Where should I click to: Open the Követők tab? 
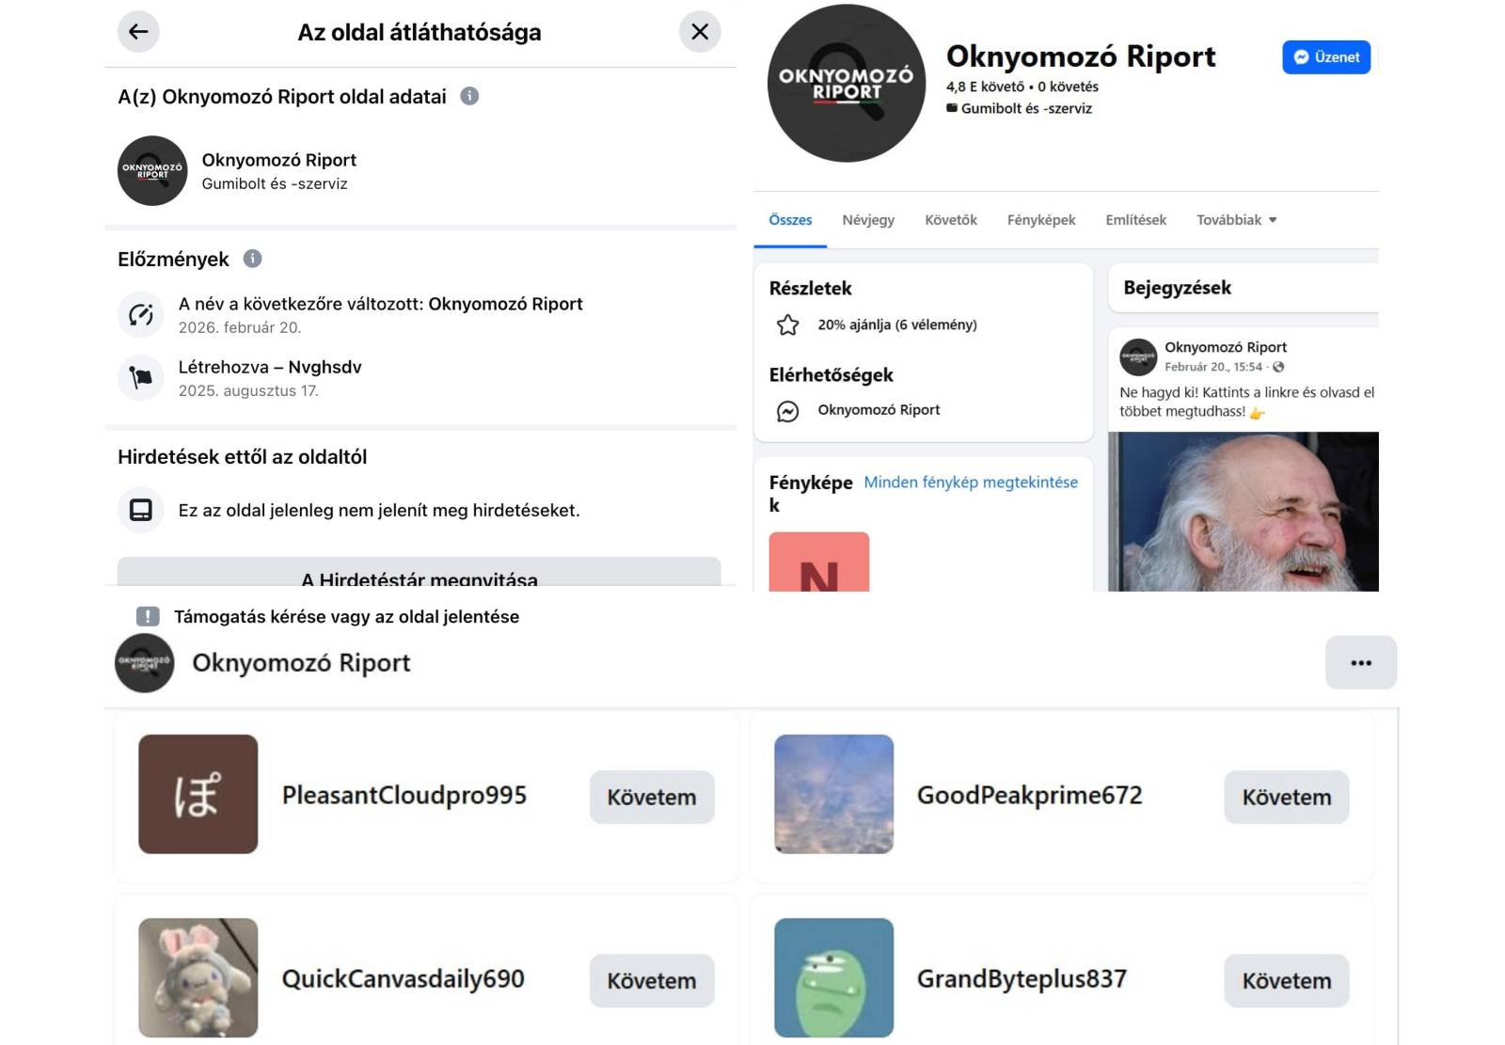(x=951, y=220)
